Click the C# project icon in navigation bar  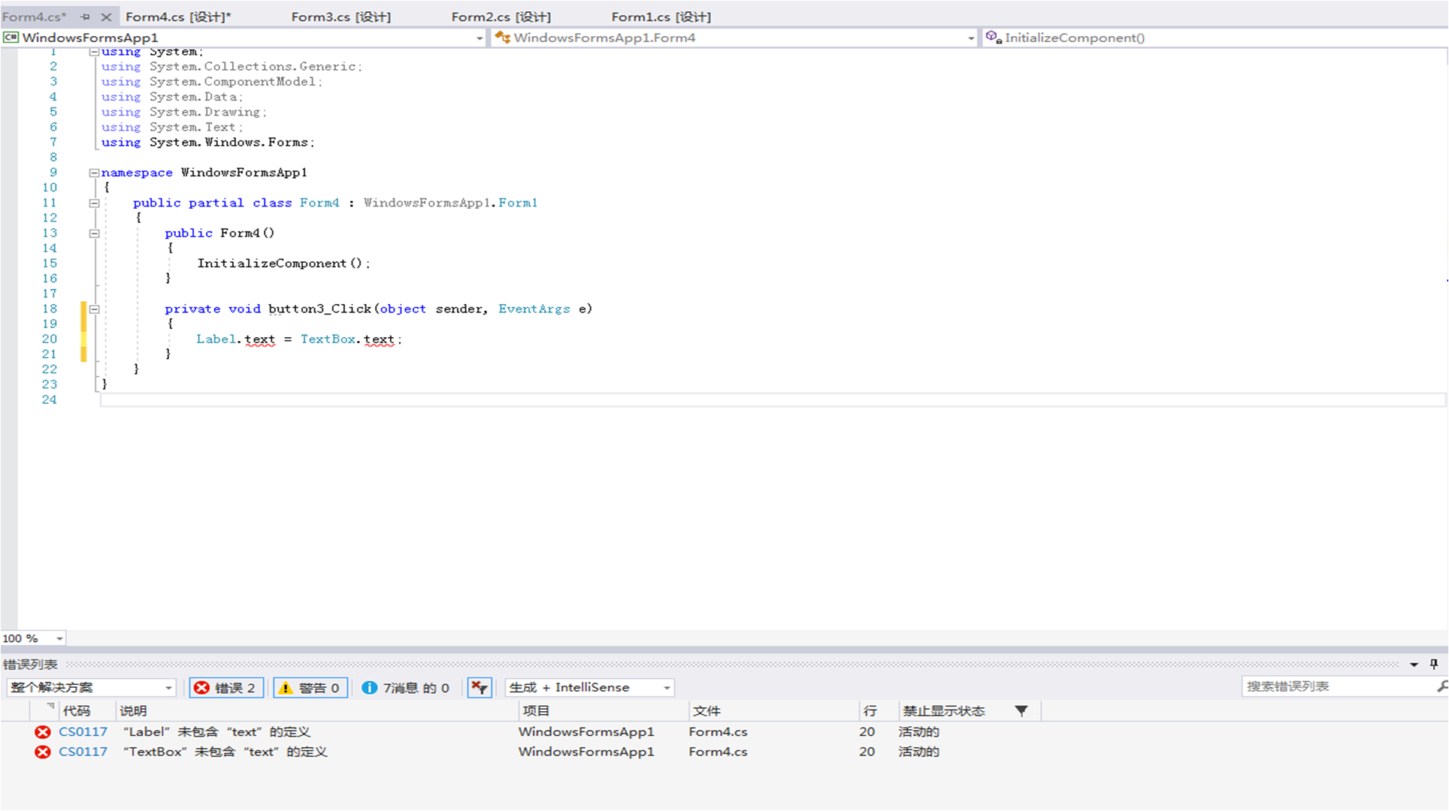coord(11,37)
